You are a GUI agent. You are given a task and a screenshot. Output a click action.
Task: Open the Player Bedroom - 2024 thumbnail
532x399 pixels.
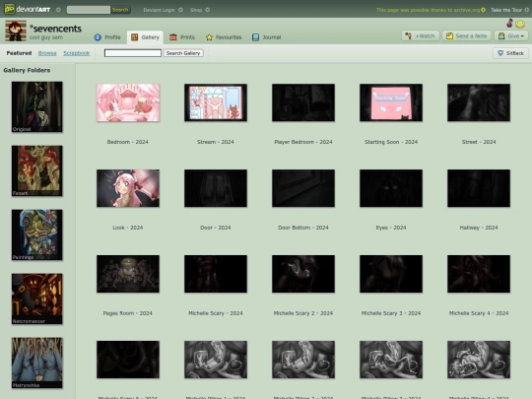pyautogui.click(x=303, y=102)
